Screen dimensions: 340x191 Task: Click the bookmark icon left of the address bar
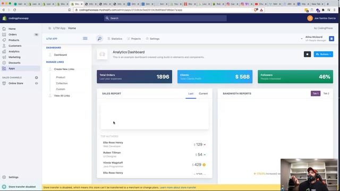(x=69, y=10)
